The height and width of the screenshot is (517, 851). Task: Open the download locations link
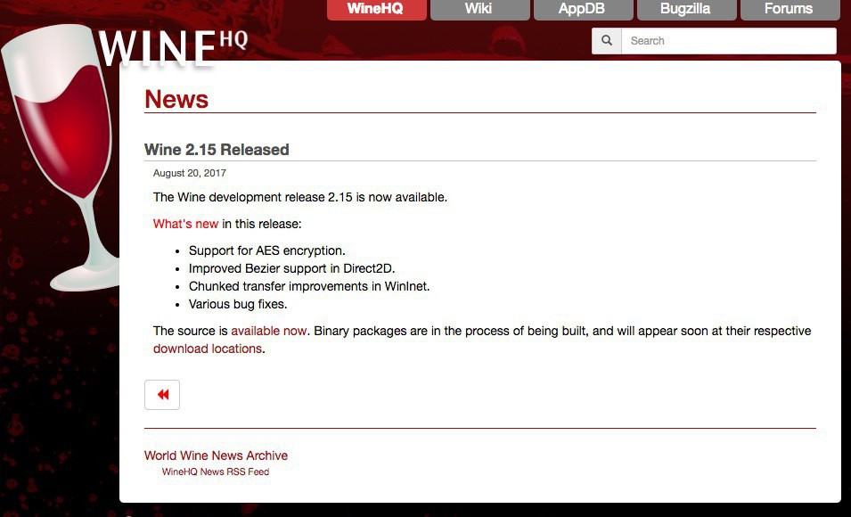(208, 349)
